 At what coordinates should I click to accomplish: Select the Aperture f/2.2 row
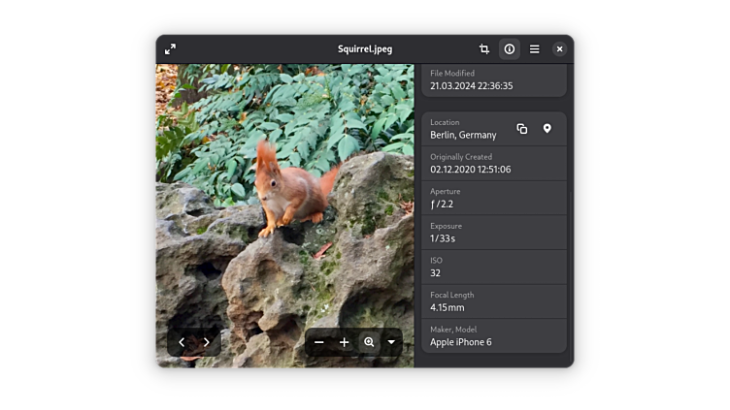pos(494,198)
